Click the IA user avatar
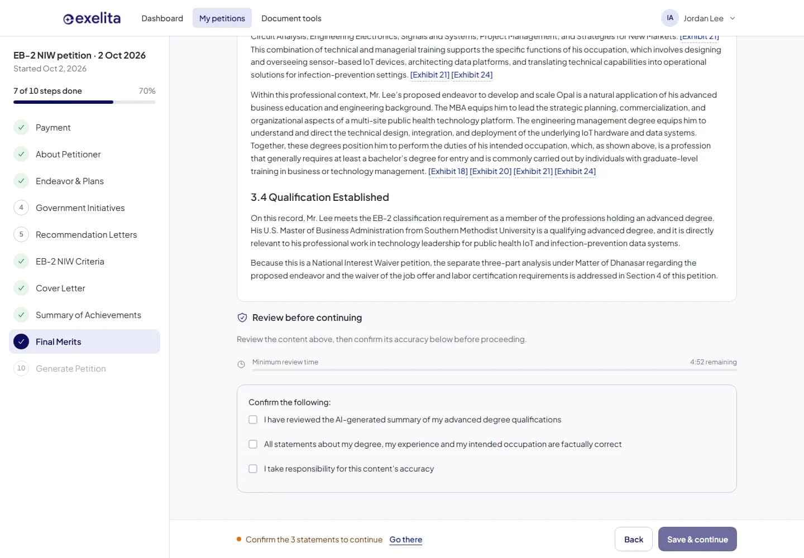Image resolution: width=804 pixels, height=558 pixels. (x=670, y=18)
